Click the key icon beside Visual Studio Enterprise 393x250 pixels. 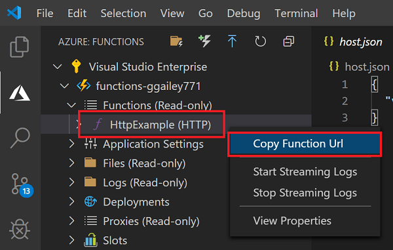76,66
